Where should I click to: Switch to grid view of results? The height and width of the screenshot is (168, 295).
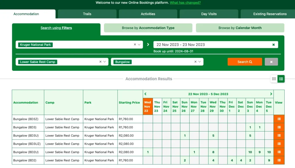coord(274,79)
